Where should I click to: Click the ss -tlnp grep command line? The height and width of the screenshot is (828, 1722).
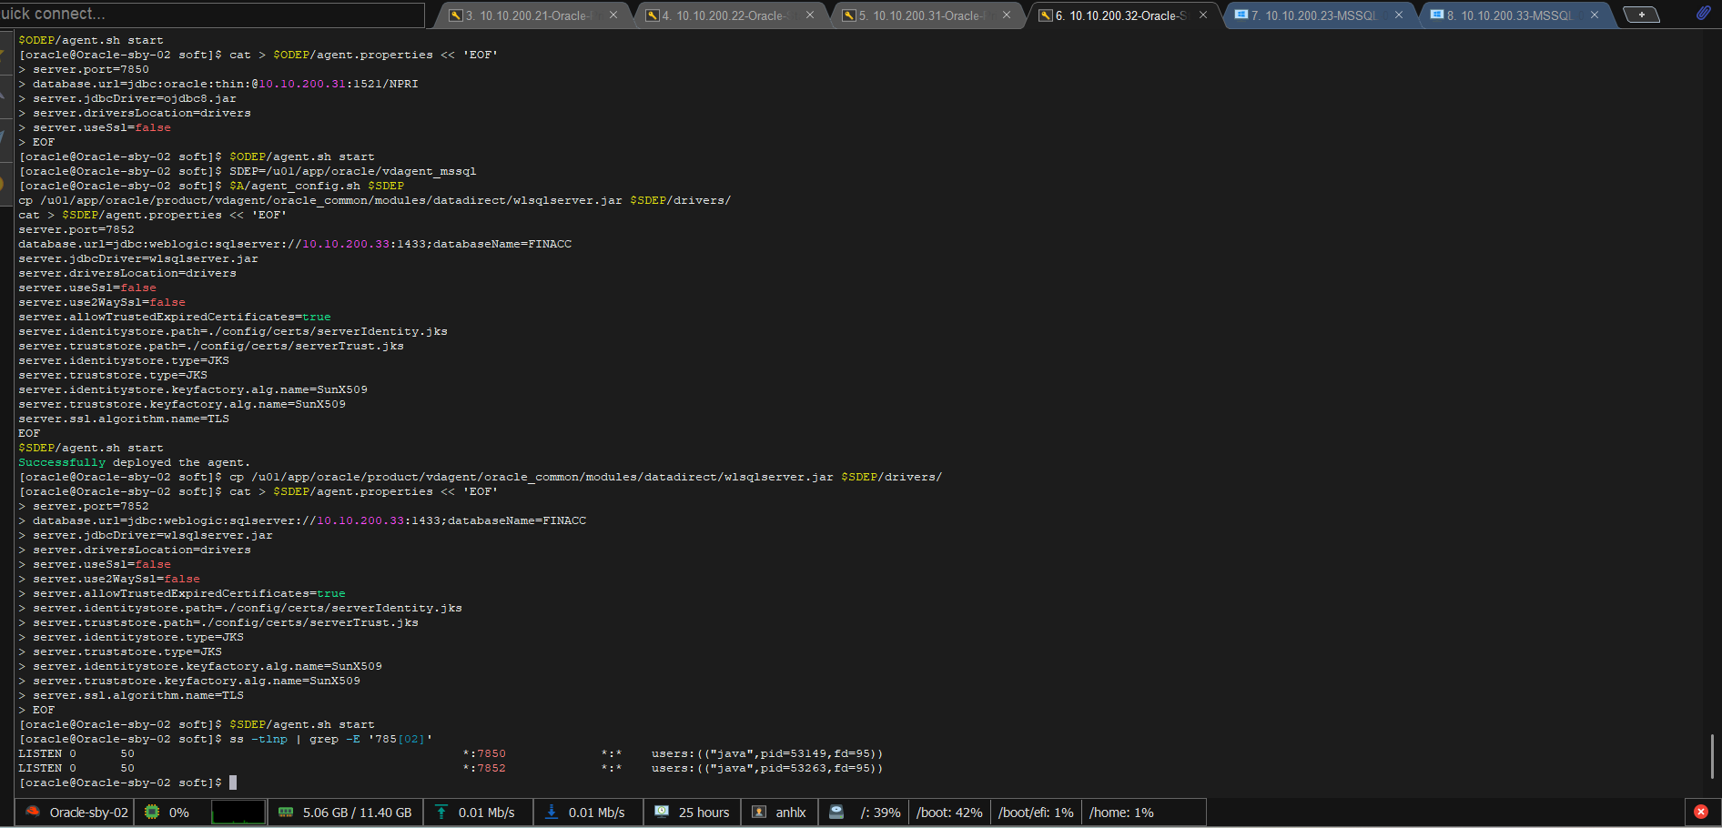coord(331,739)
